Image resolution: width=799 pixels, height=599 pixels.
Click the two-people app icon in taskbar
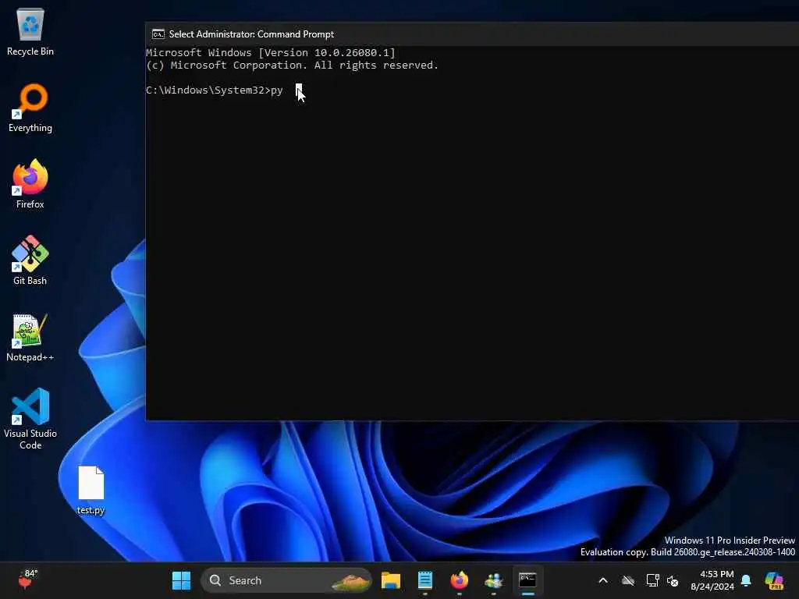pyautogui.click(x=493, y=580)
